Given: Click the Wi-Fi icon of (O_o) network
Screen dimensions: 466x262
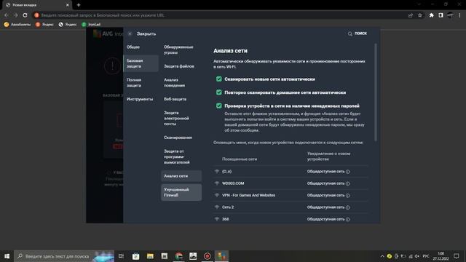Looking at the screenshot, I should pos(217,172).
